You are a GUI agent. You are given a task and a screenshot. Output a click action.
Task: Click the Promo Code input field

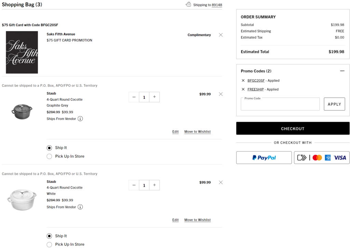click(280, 104)
